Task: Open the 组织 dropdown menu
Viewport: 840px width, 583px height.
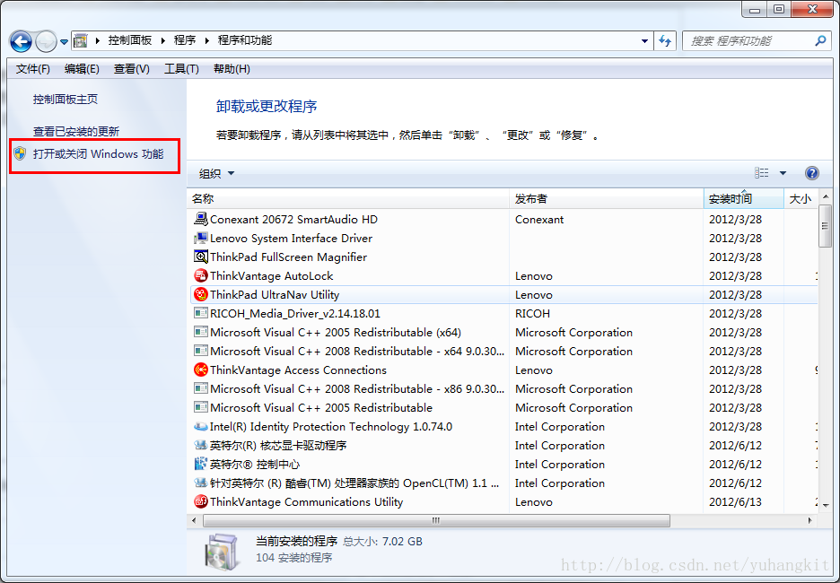Action: 216,173
